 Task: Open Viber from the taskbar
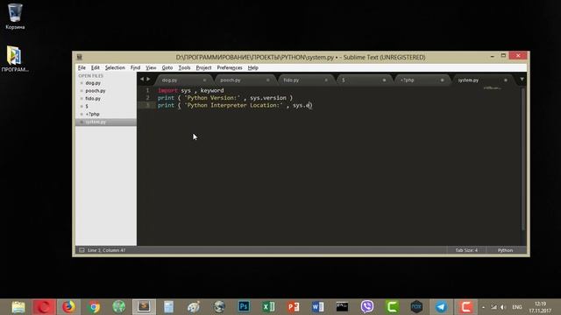[x=367, y=307]
